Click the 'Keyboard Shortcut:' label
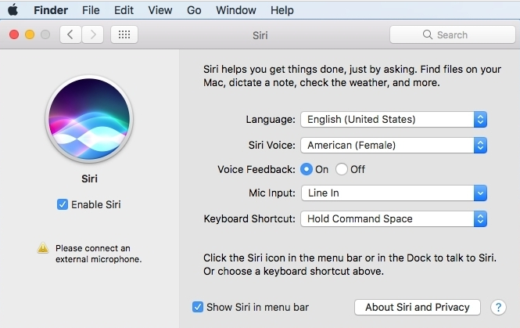 coord(249,218)
